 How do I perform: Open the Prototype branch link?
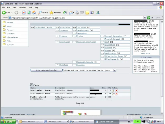tap(64, 65)
